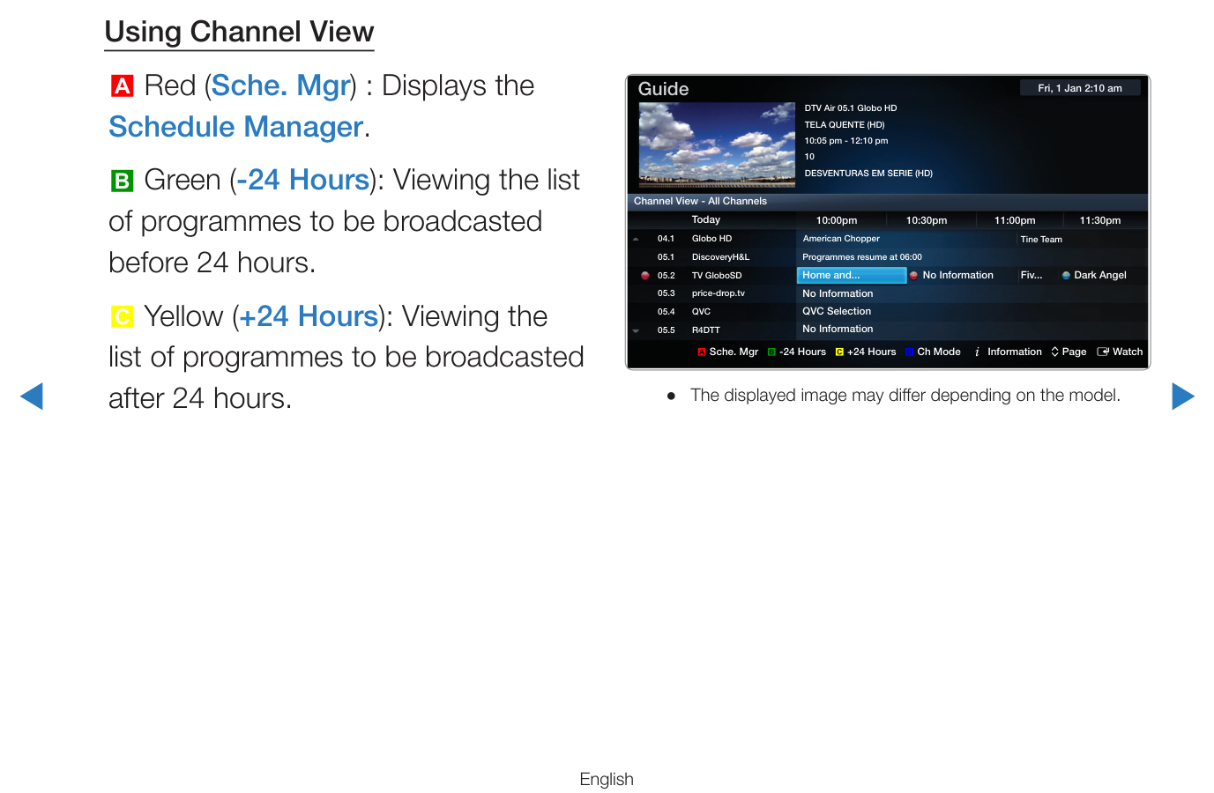Click the yellow C icon in guide footer
The height and width of the screenshot is (793, 1214).
click(839, 352)
